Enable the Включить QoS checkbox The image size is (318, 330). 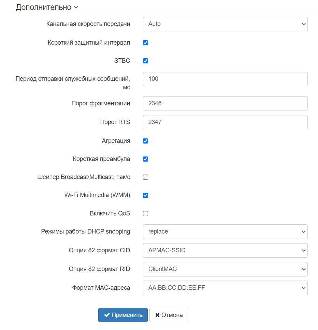(x=145, y=214)
